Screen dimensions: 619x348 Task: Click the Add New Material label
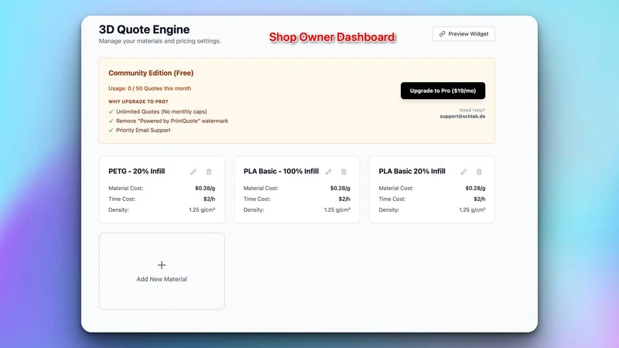(x=162, y=279)
